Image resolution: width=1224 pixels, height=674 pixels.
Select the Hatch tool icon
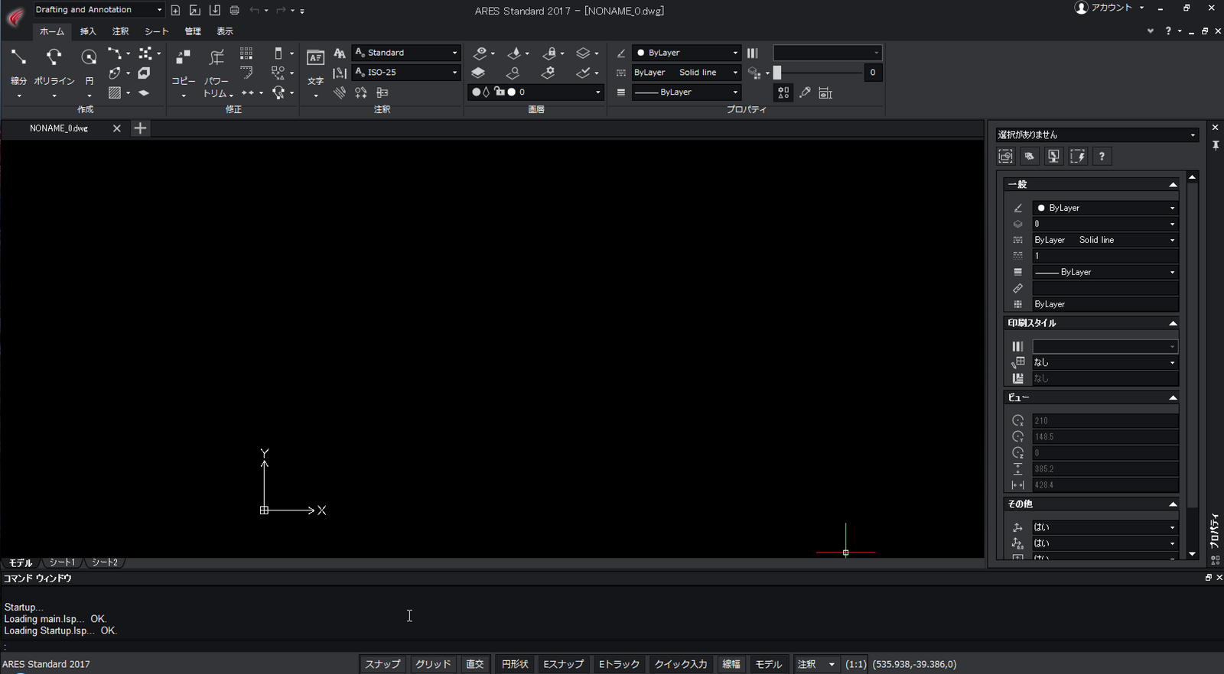pos(115,92)
